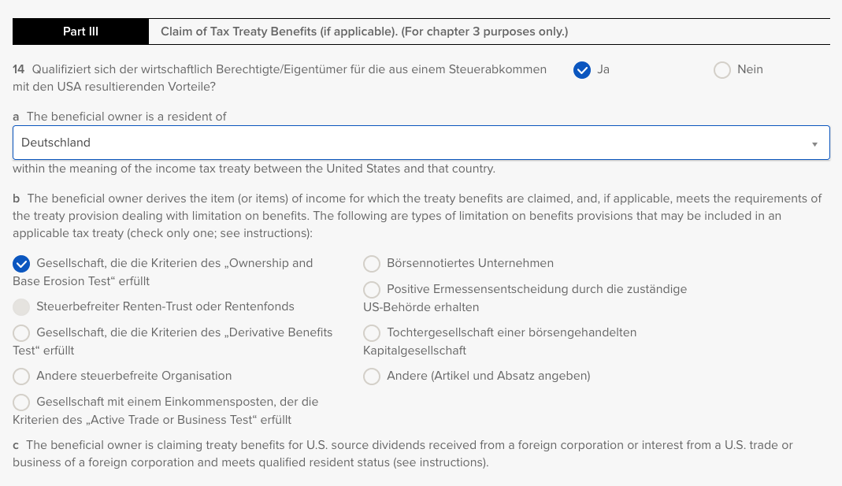
Task: Select 'Börsennotiertes Unternehmen' radio button
Action: tap(372, 264)
